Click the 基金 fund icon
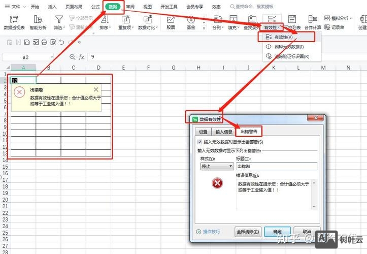This screenshot has width=367, height=254. pyautogui.click(x=191, y=19)
